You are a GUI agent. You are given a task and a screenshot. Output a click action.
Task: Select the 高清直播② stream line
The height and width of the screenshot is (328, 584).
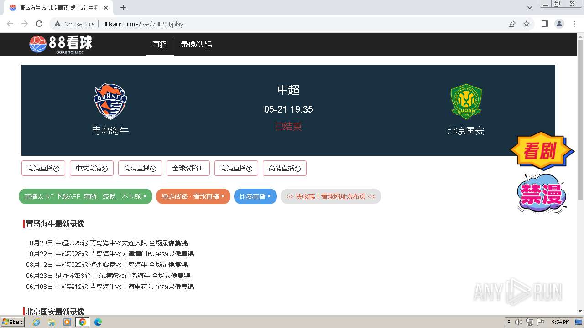285,168
